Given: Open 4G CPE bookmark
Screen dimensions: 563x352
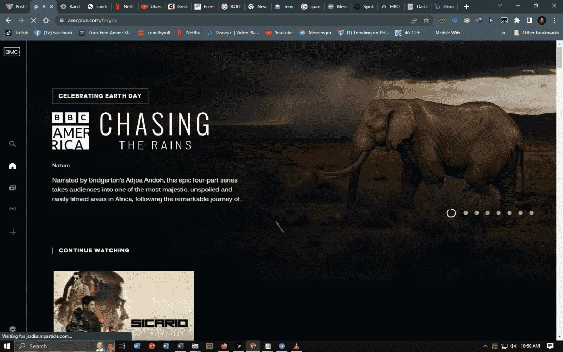Looking at the screenshot, I should coord(408,33).
